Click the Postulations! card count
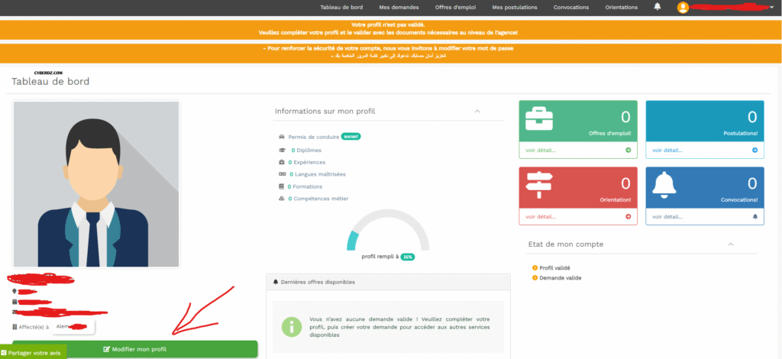This screenshot has width=782, height=359. point(752,117)
